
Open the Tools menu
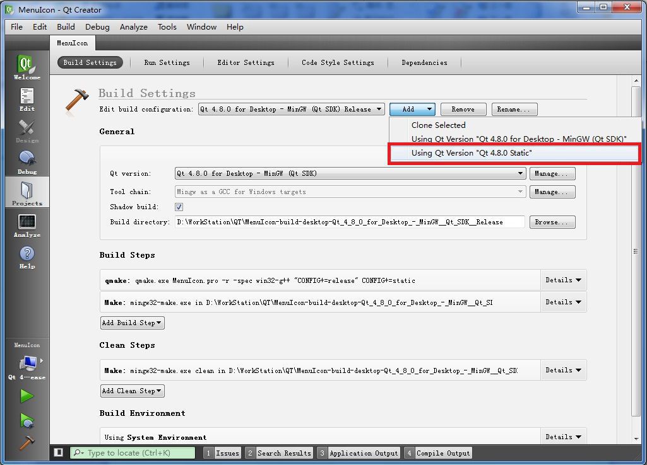click(x=167, y=26)
